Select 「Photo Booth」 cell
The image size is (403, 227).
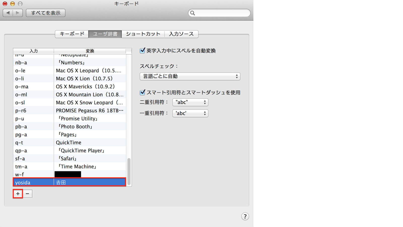(90, 127)
